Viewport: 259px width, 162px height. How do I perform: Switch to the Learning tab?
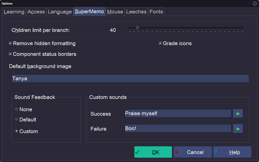(14, 12)
